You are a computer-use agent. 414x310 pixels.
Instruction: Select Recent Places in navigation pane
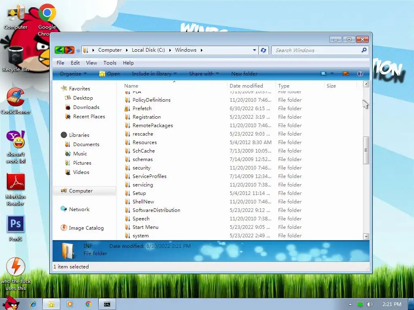click(x=89, y=117)
